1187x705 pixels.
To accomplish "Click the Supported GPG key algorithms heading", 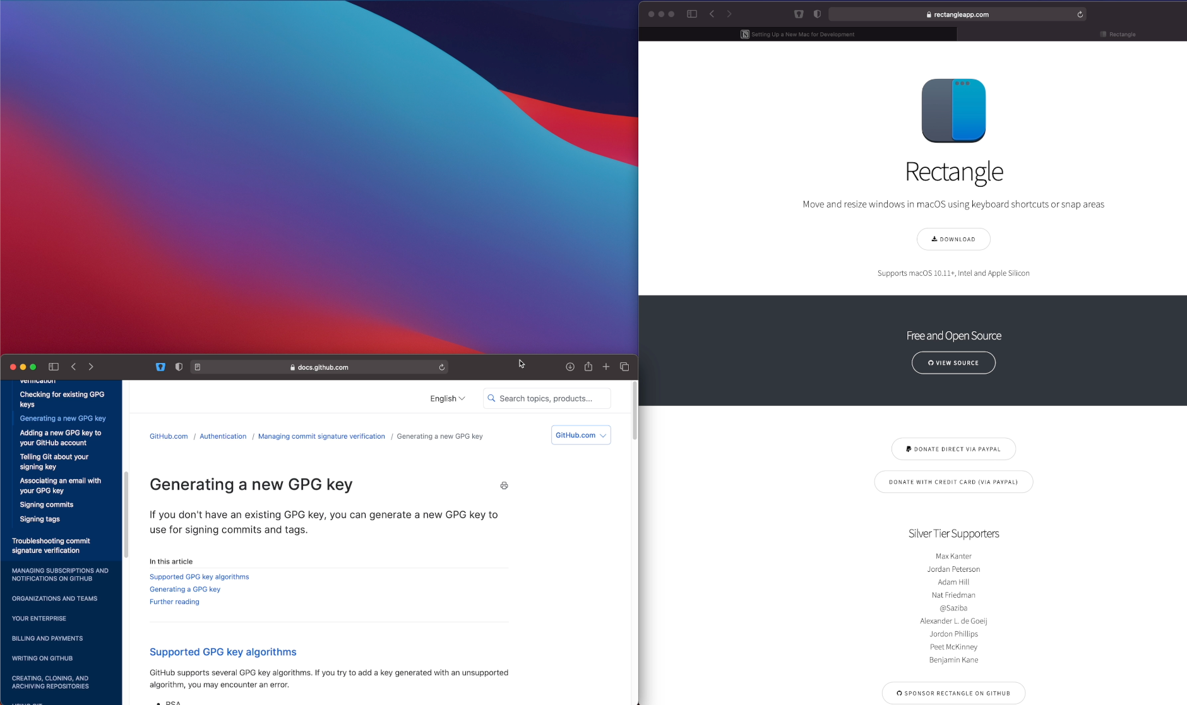I will click(x=223, y=652).
